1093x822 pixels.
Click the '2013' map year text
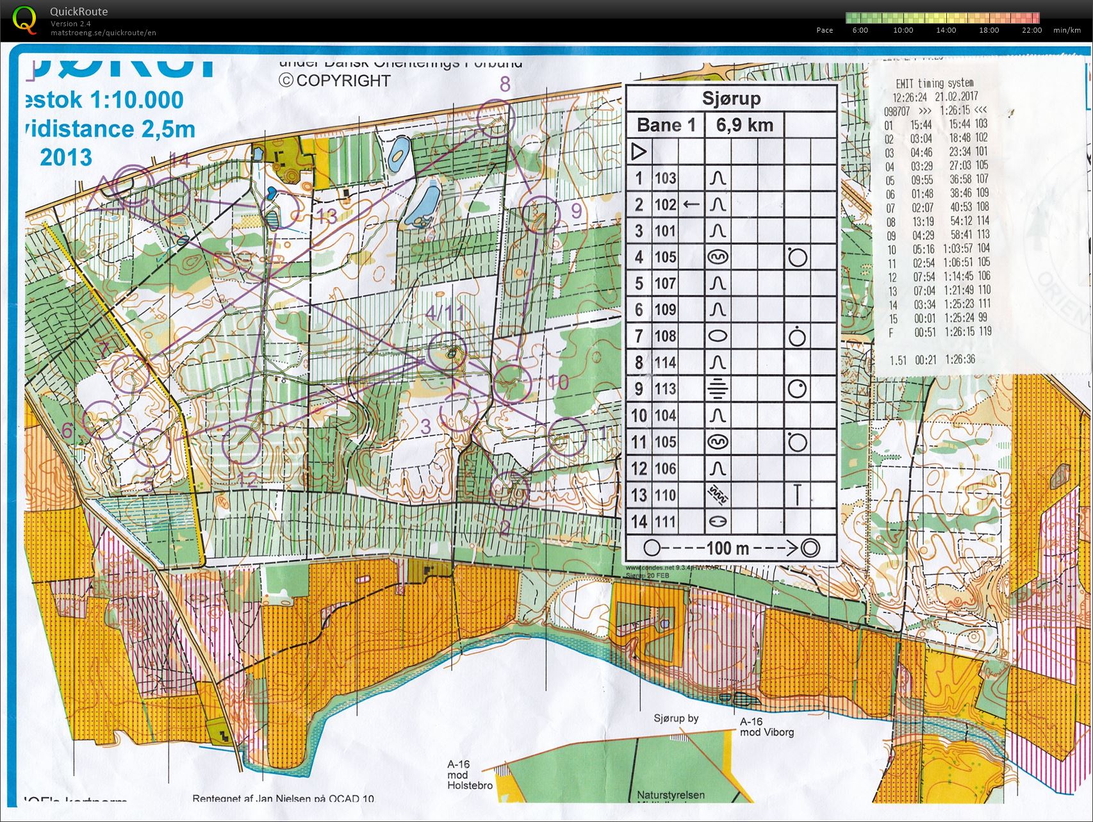(x=66, y=157)
